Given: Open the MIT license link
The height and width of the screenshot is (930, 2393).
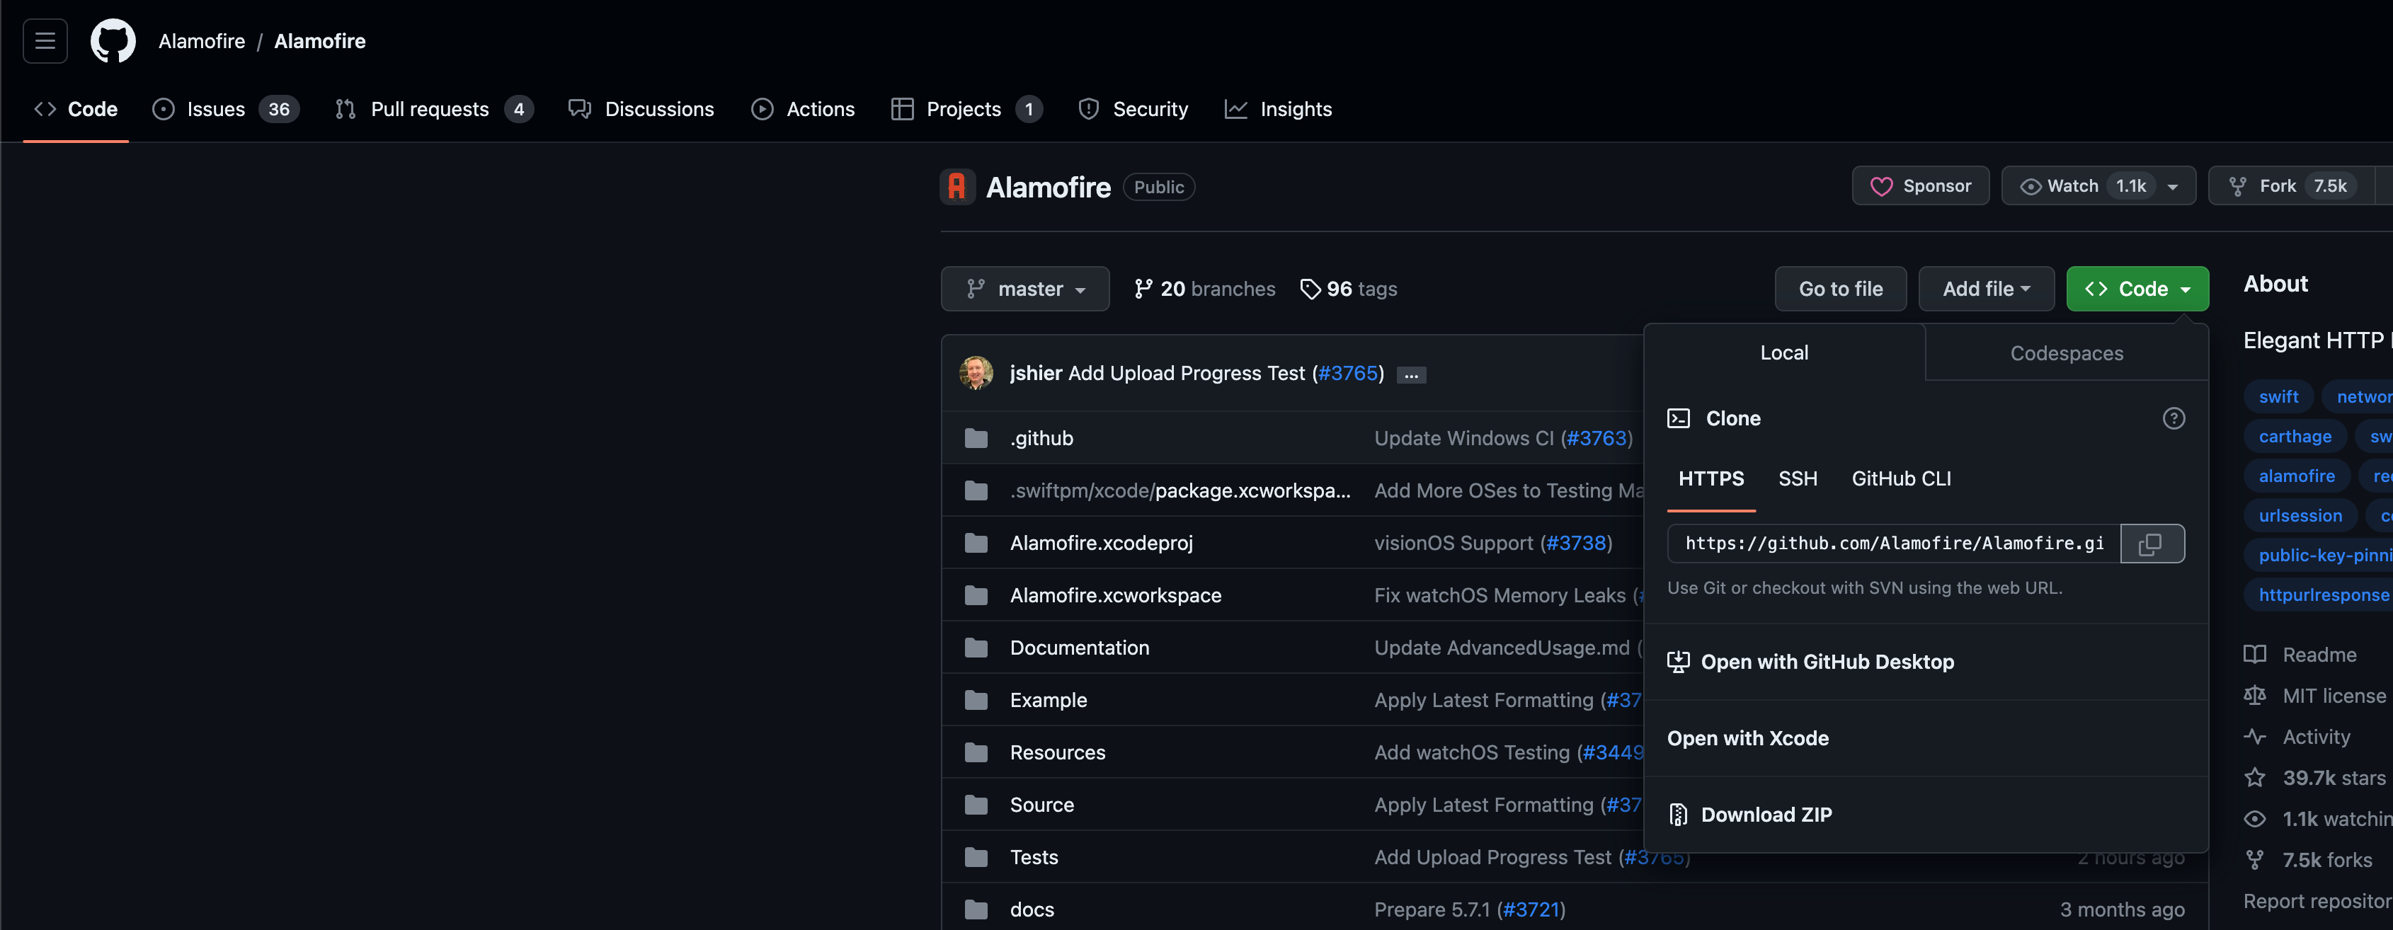Looking at the screenshot, I should click(2315, 696).
